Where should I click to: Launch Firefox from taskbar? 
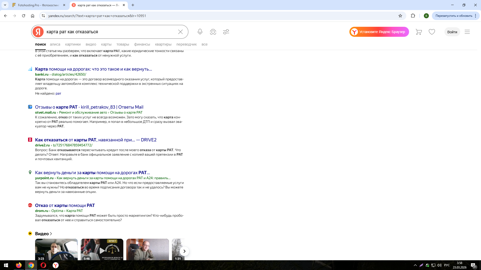[19, 265]
